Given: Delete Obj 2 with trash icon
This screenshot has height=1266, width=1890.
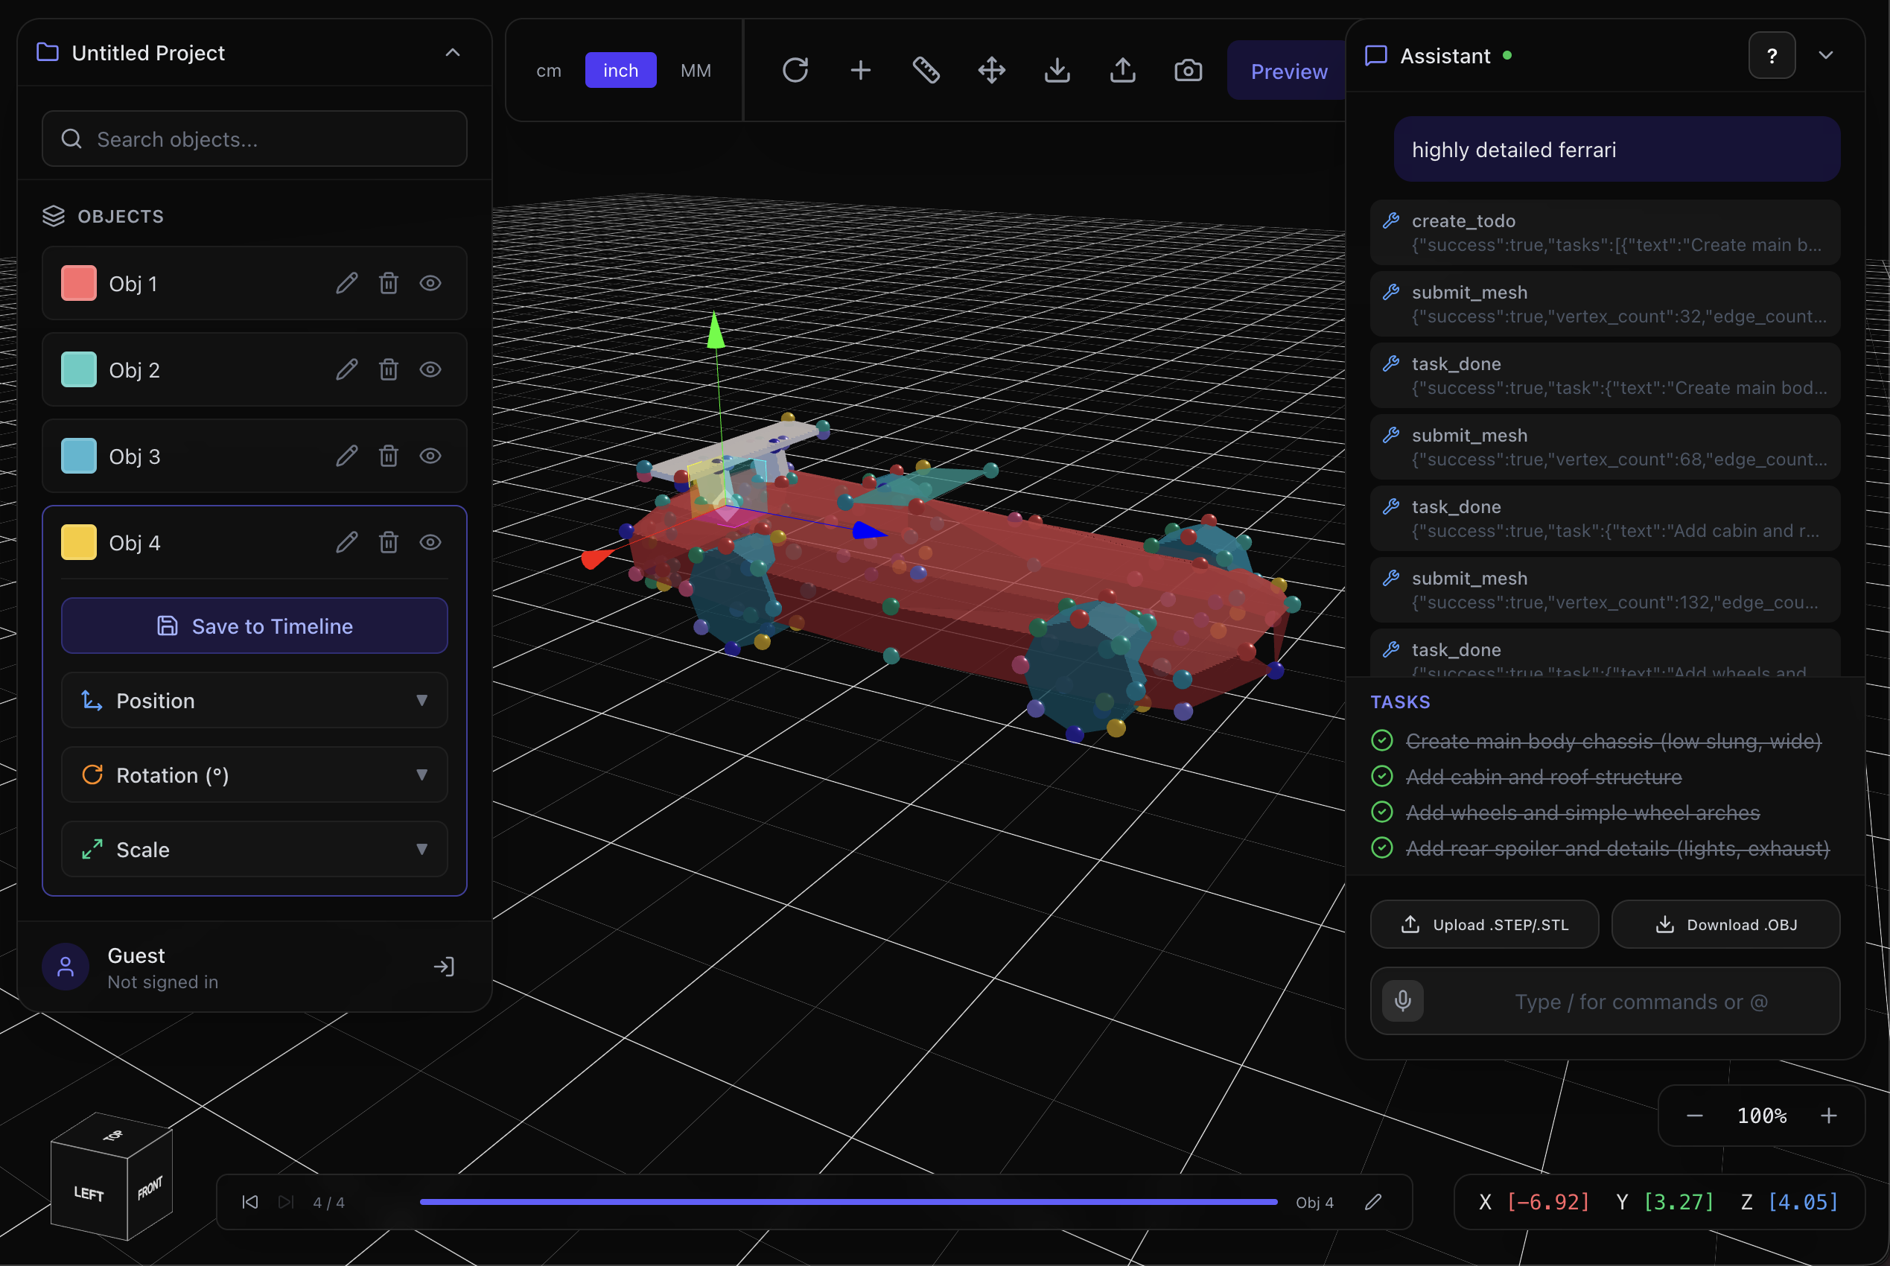Looking at the screenshot, I should point(388,370).
